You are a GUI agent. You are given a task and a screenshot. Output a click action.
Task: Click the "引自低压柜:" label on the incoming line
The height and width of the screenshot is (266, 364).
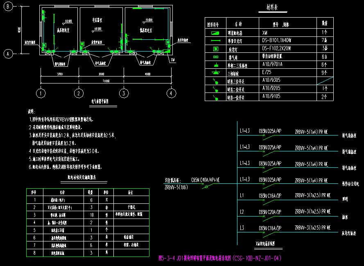(x=173, y=180)
